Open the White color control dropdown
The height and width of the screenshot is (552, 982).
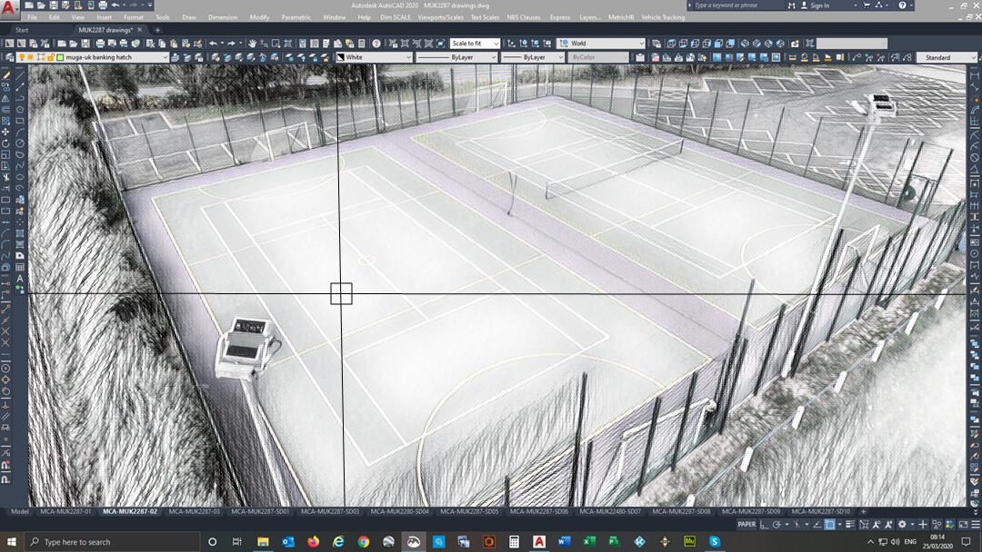point(373,57)
